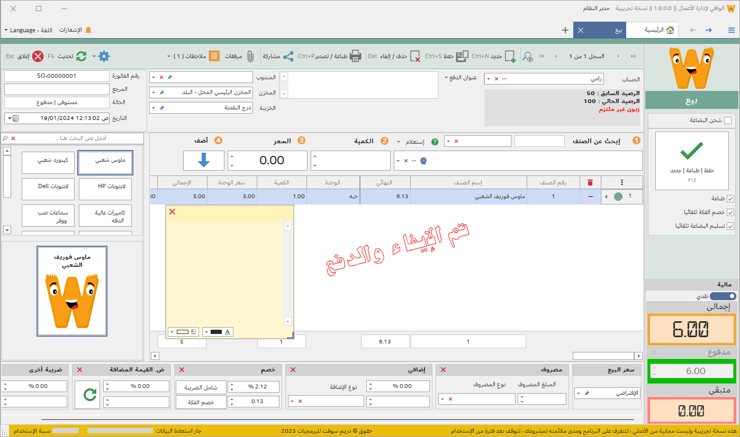Toggle the auto discount (خصم الفكة تلقائيا) checkbox
Image resolution: width=740 pixels, height=437 pixels.
click(x=730, y=212)
